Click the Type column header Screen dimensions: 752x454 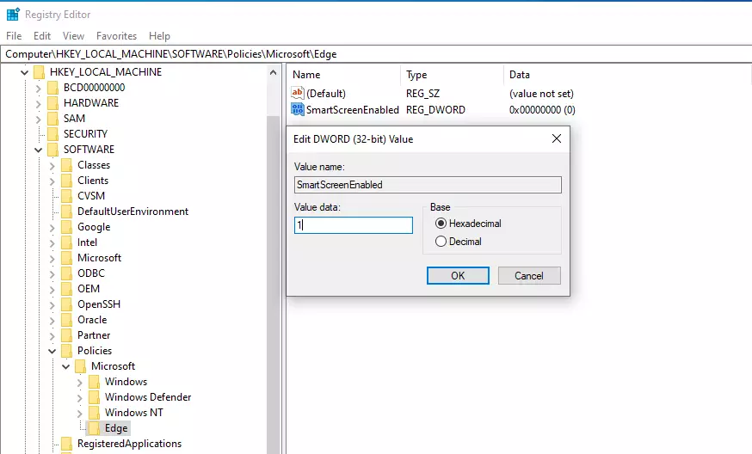coord(453,75)
